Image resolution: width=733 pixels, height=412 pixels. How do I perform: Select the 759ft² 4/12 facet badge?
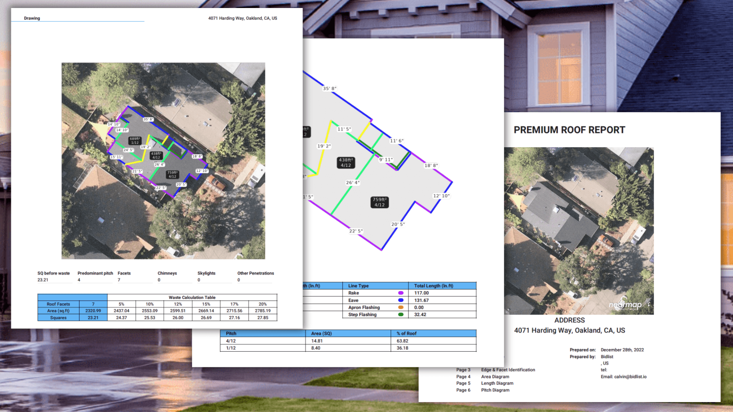coord(379,202)
